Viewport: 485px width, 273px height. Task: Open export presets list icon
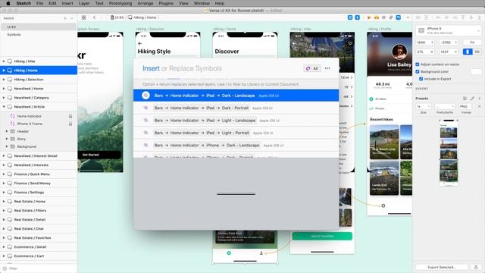(x=465, y=99)
